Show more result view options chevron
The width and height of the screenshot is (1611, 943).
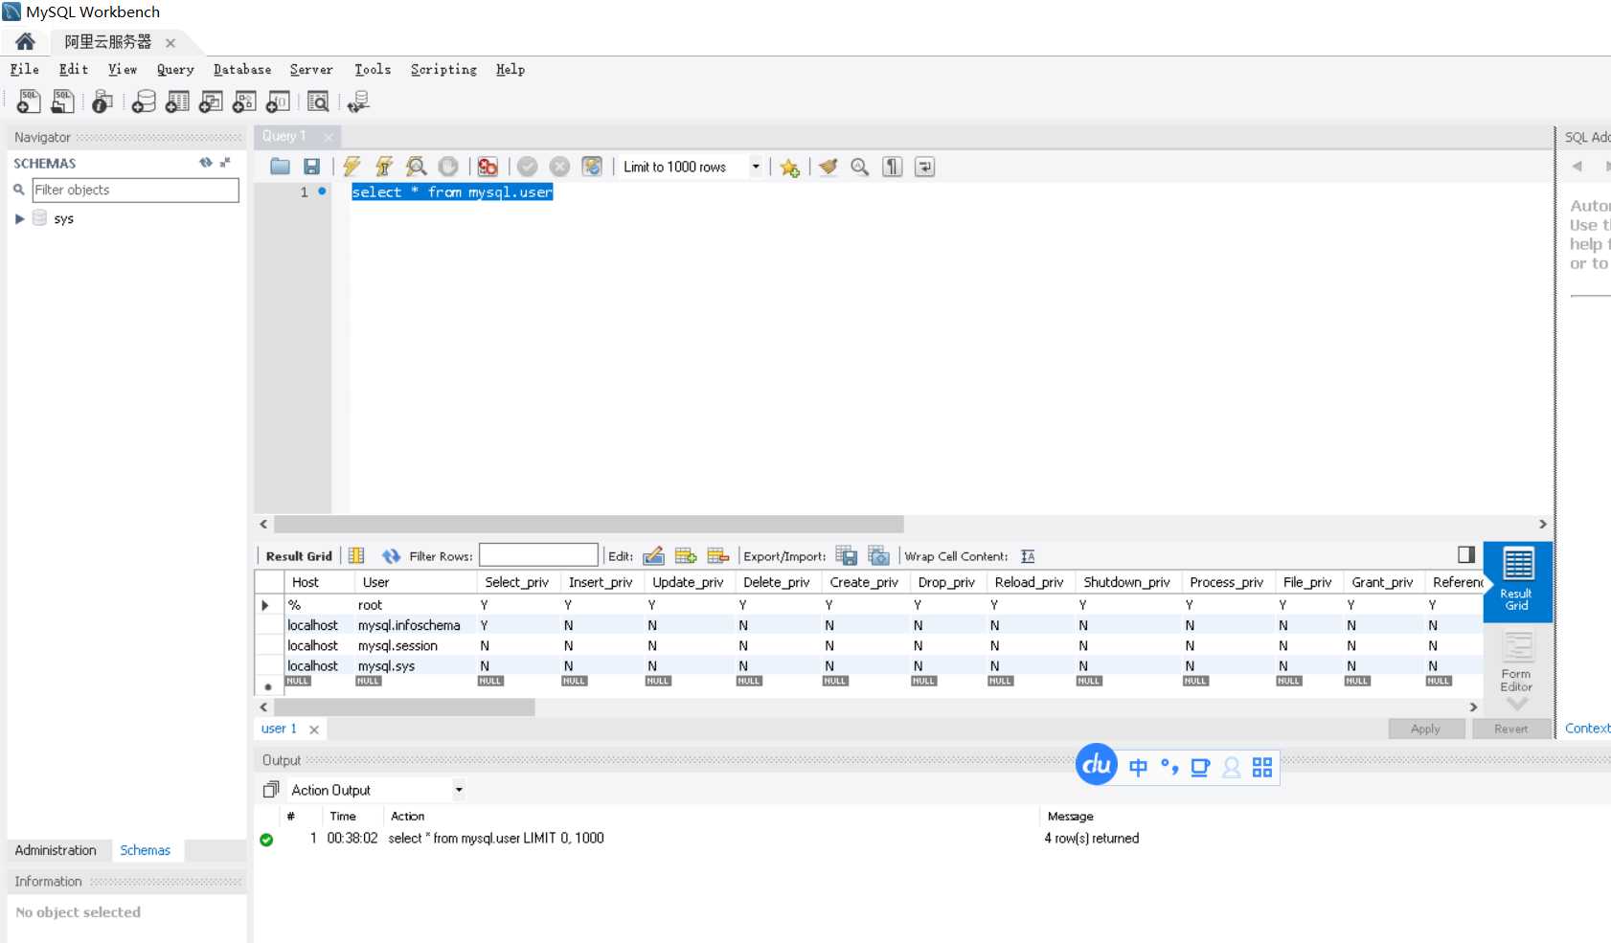tap(1517, 704)
